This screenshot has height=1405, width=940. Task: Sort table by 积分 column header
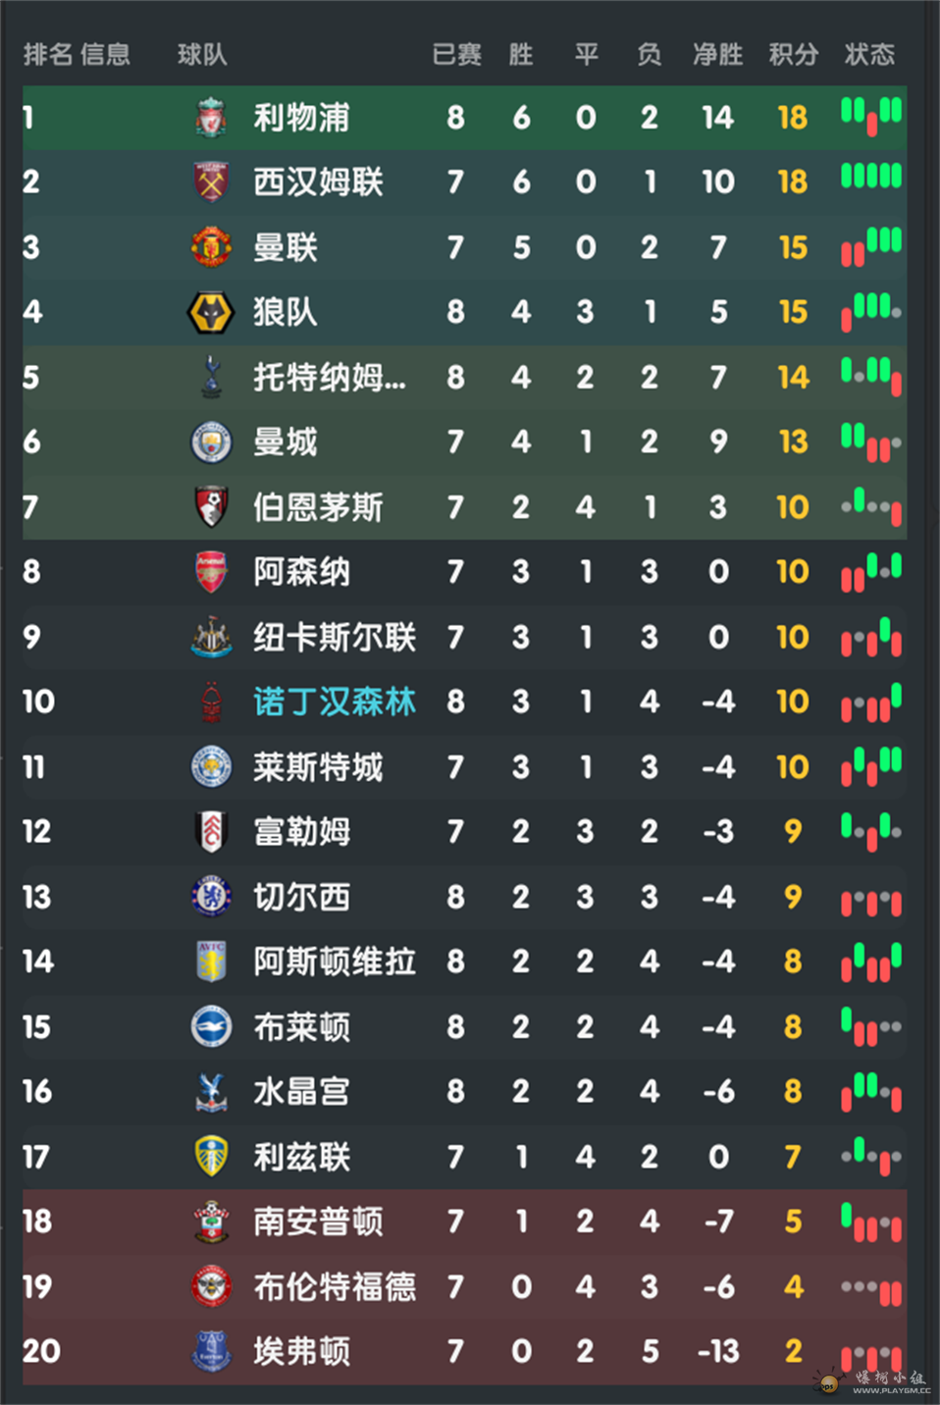click(x=793, y=54)
